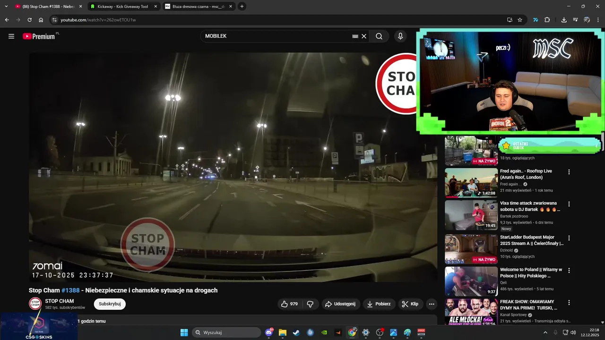Screen dimensions: 605x340
Task: Open the NVIDIA app from taskbar
Action: point(324,332)
